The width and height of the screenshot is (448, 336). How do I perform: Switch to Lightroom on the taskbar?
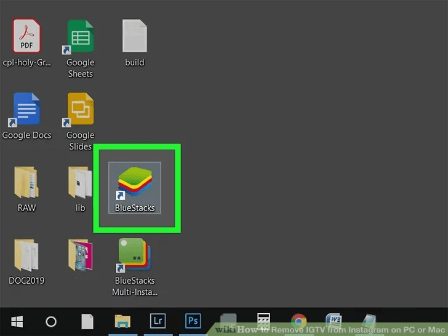pyautogui.click(x=158, y=321)
